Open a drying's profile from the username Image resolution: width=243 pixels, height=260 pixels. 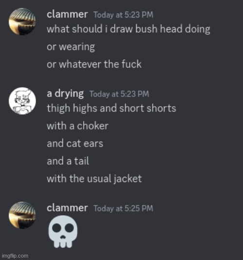(65, 94)
